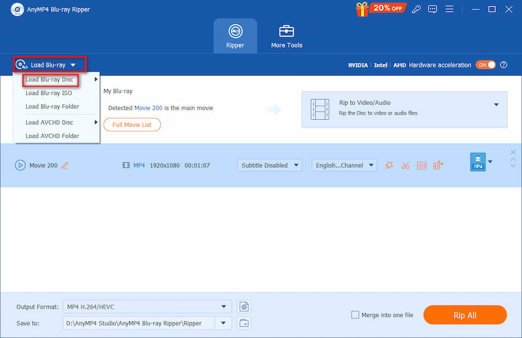The width and height of the screenshot is (522, 338).
Task: Turn off the Hardware acceleration switch
Action: [485, 65]
